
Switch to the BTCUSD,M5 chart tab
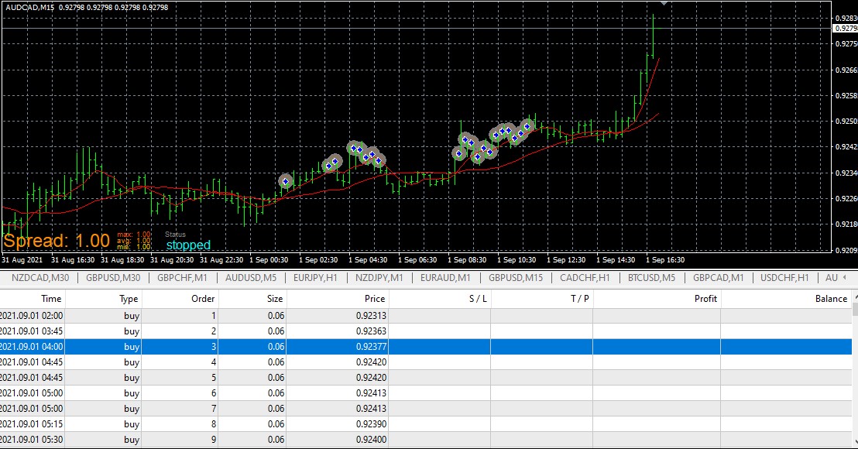651,278
